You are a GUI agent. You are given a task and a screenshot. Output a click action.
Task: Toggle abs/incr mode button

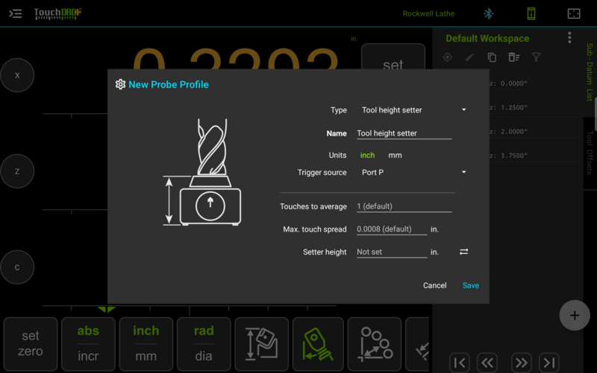pos(88,344)
